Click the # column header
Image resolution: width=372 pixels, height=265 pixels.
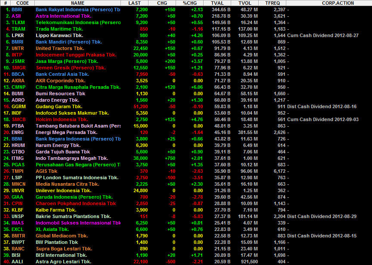pyautogui.click(x=5, y=3)
